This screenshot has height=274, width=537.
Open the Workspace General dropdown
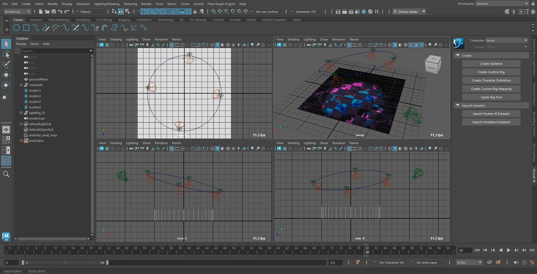coord(502,4)
